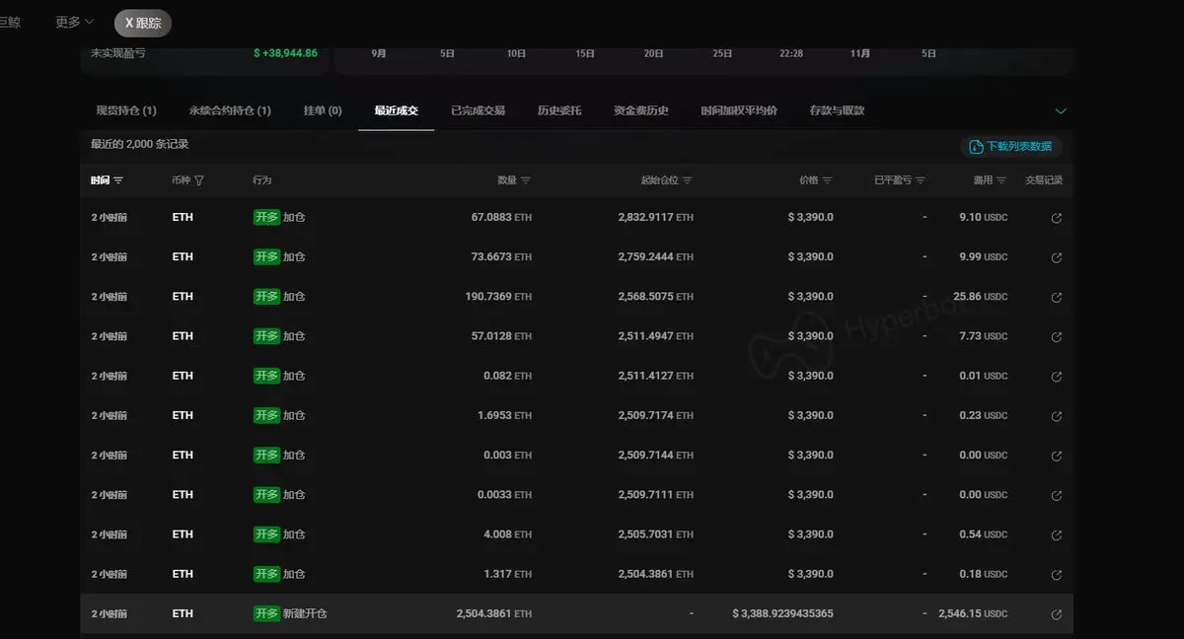Click fee value 9.99 USDC
Viewport: 1184px width, 639px height.
coord(985,256)
